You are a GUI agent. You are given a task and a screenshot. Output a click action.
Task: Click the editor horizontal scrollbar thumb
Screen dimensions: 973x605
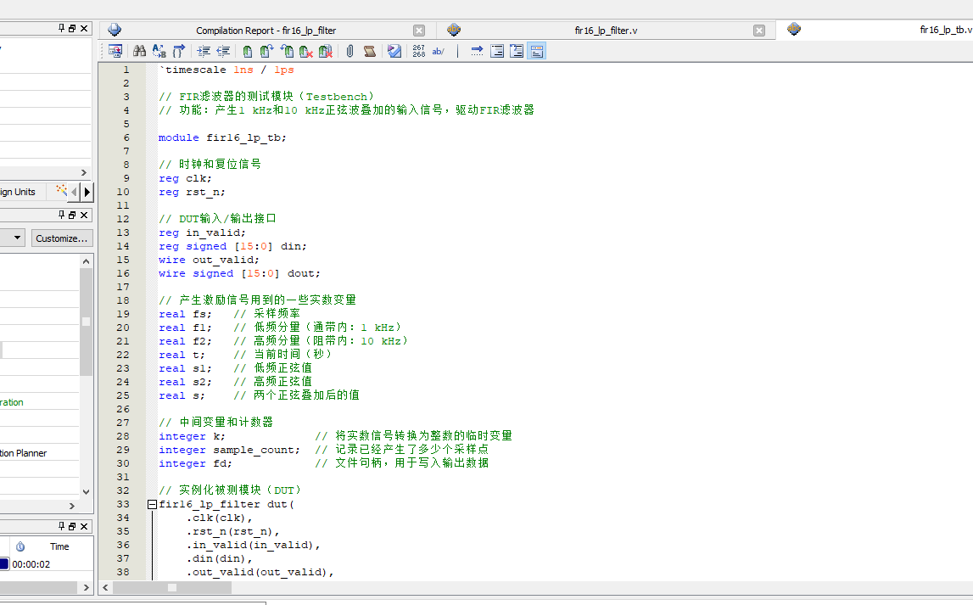[x=172, y=587]
